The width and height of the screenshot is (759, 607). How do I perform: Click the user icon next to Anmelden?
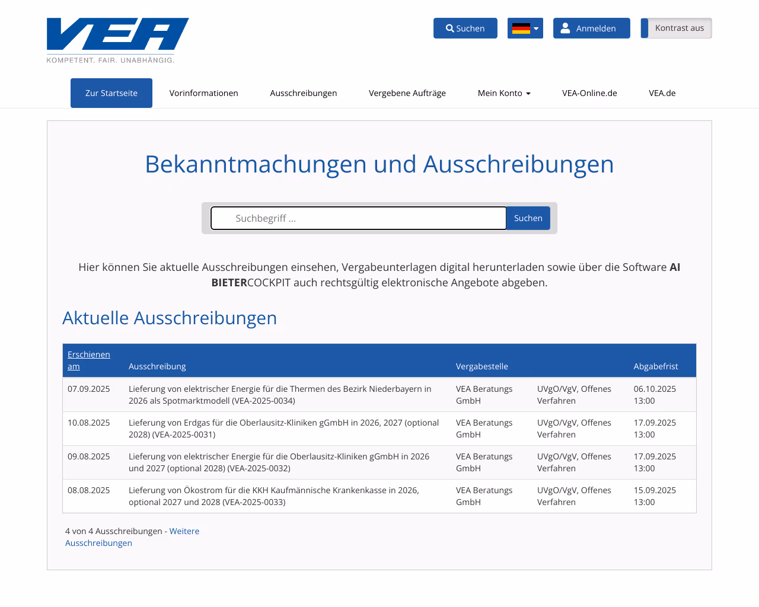pos(565,27)
